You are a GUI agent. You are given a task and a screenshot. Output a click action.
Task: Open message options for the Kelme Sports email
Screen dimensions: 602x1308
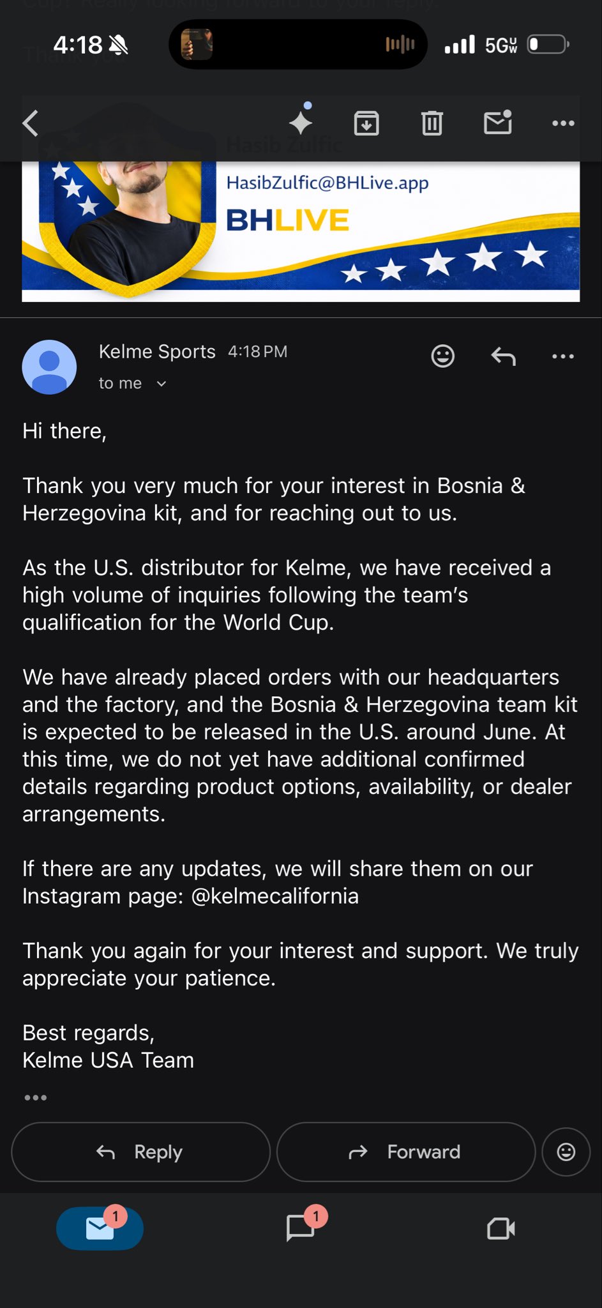(x=562, y=356)
